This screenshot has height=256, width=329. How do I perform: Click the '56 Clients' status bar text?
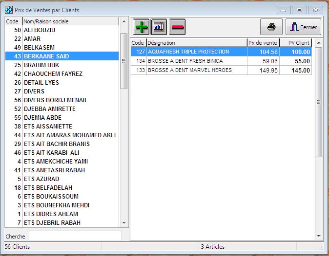[x=17, y=247]
